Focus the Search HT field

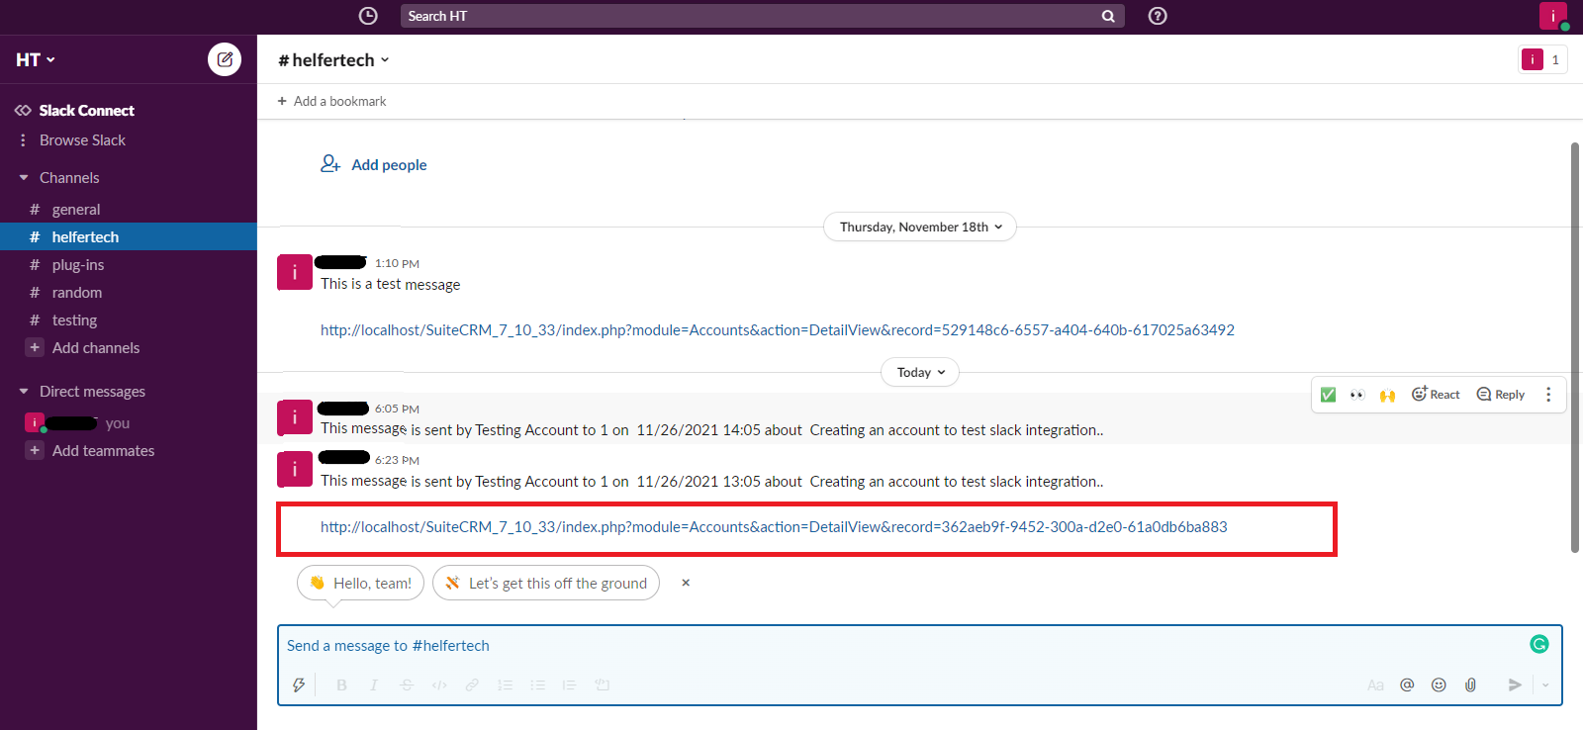[x=762, y=16]
